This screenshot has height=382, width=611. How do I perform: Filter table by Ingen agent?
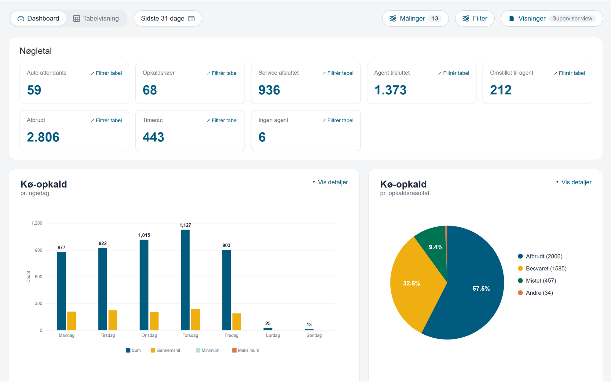coord(338,120)
